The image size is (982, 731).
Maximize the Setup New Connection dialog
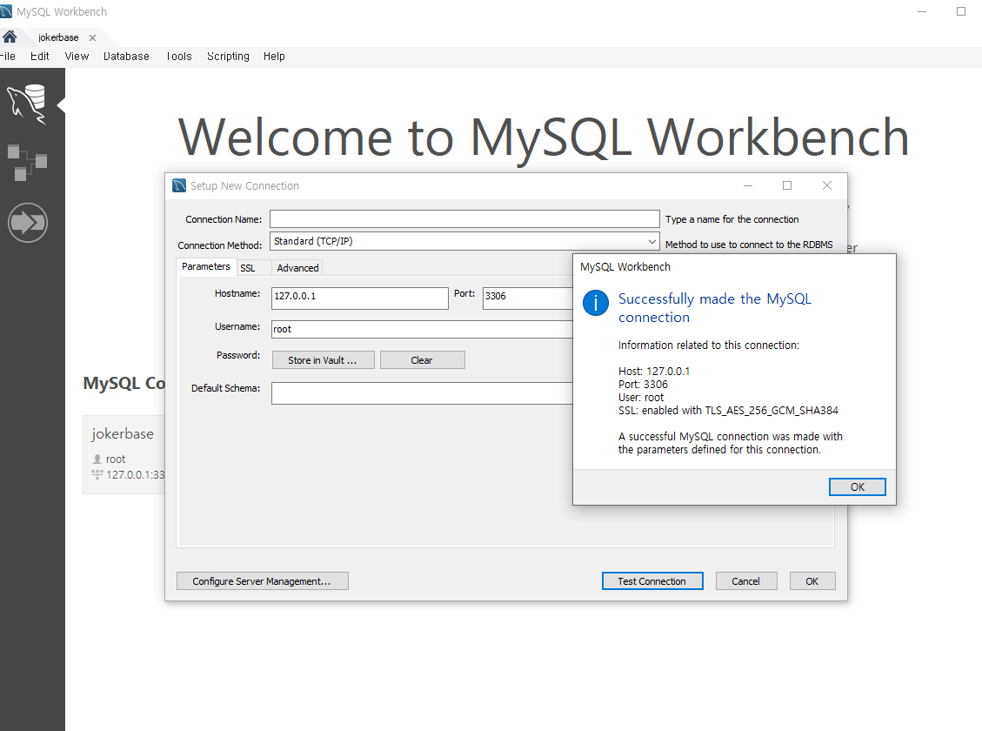tap(787, 185)
